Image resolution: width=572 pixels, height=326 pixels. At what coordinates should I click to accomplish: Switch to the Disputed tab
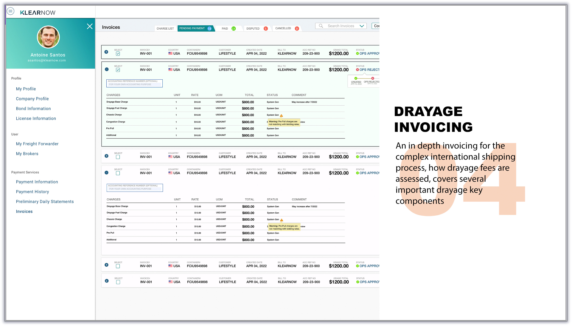pyautogui.click(x=253, y=29)
